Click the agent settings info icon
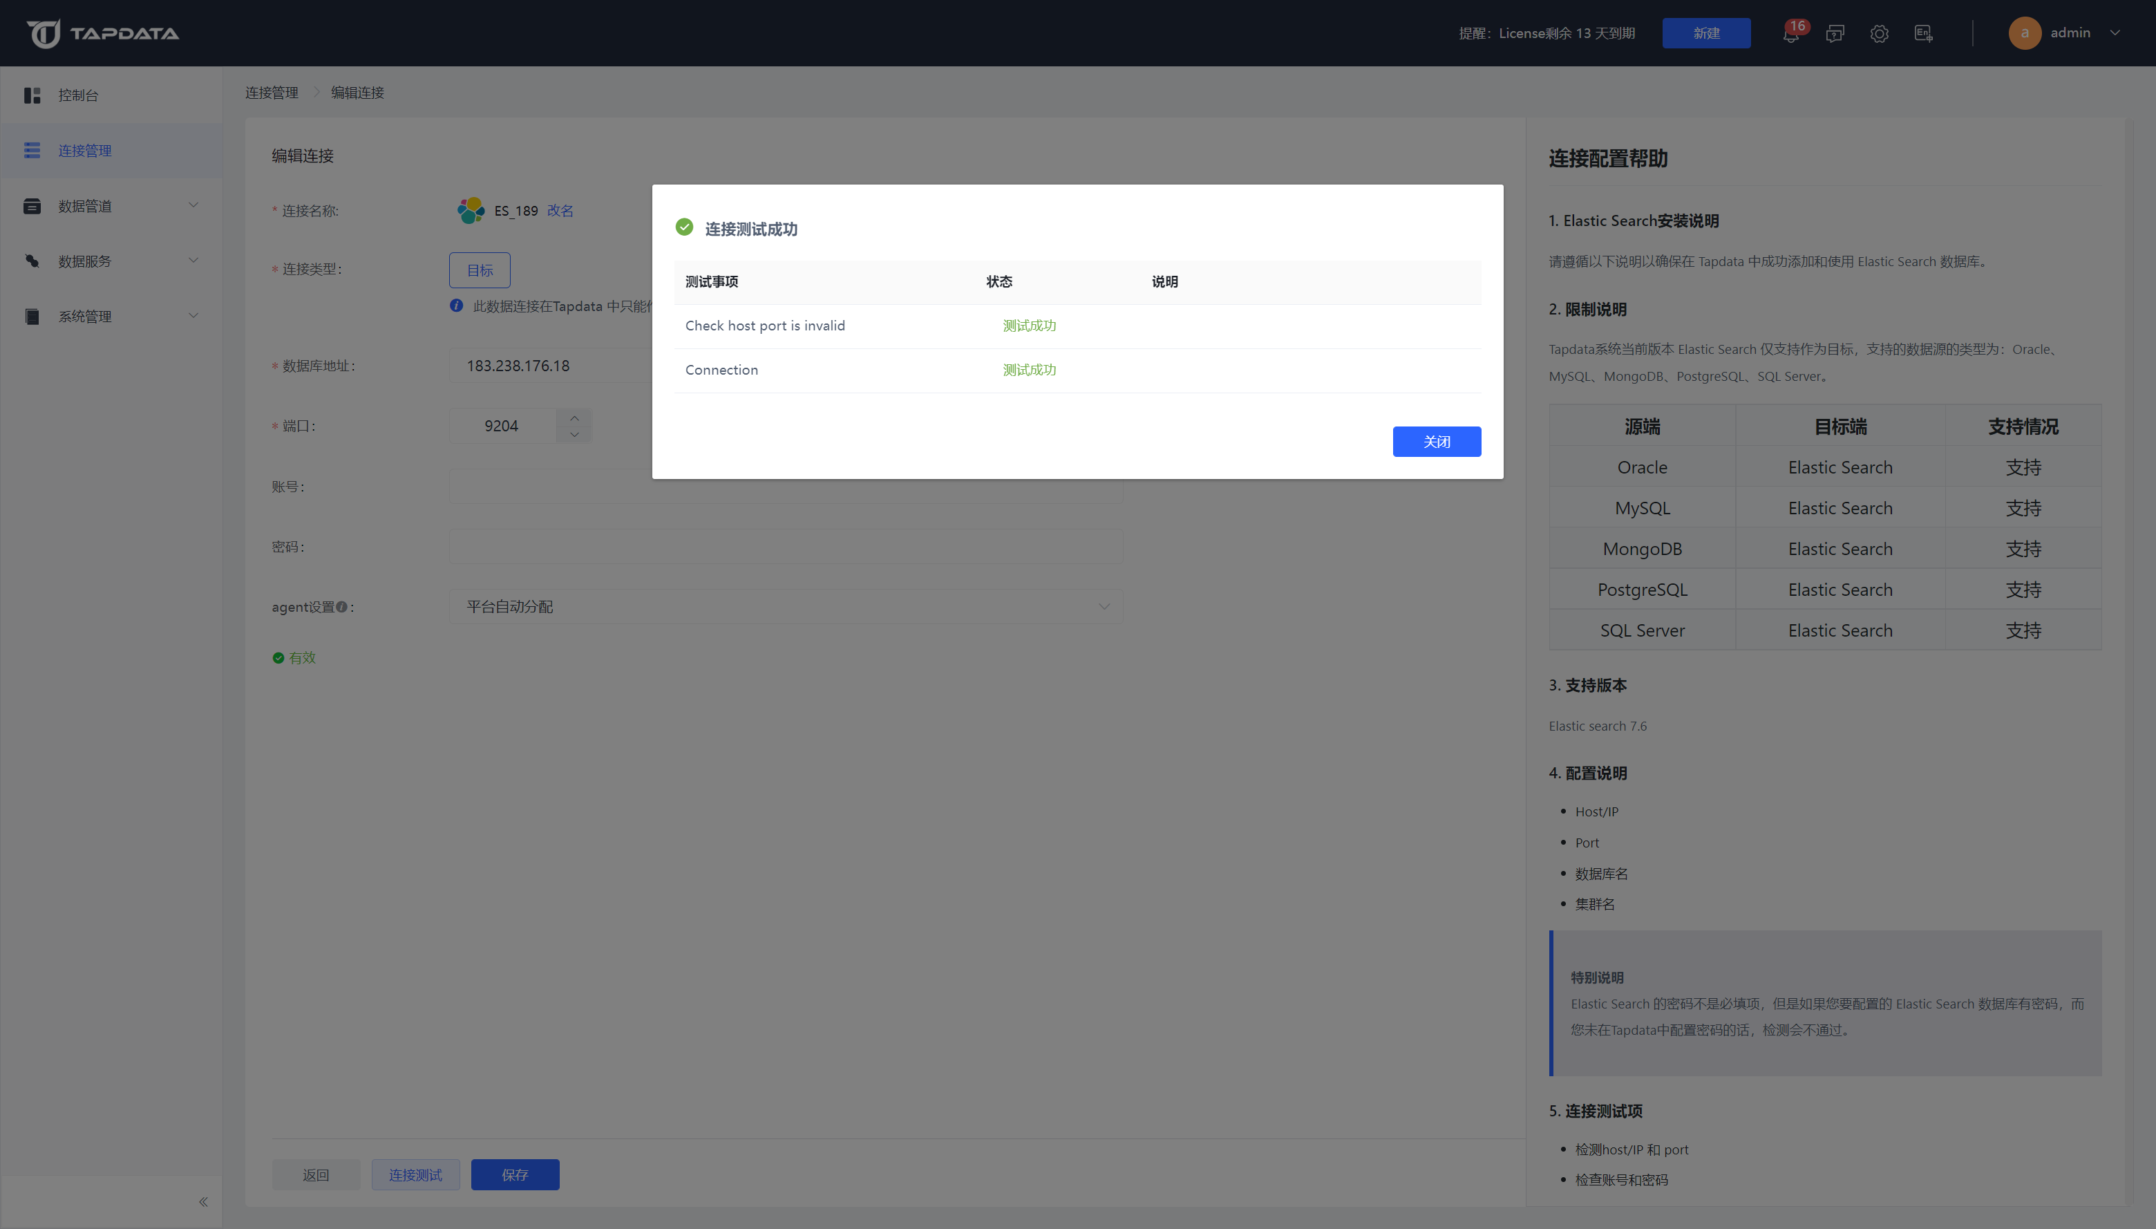Screen dimensions: 2156x1229 [342, 607]
